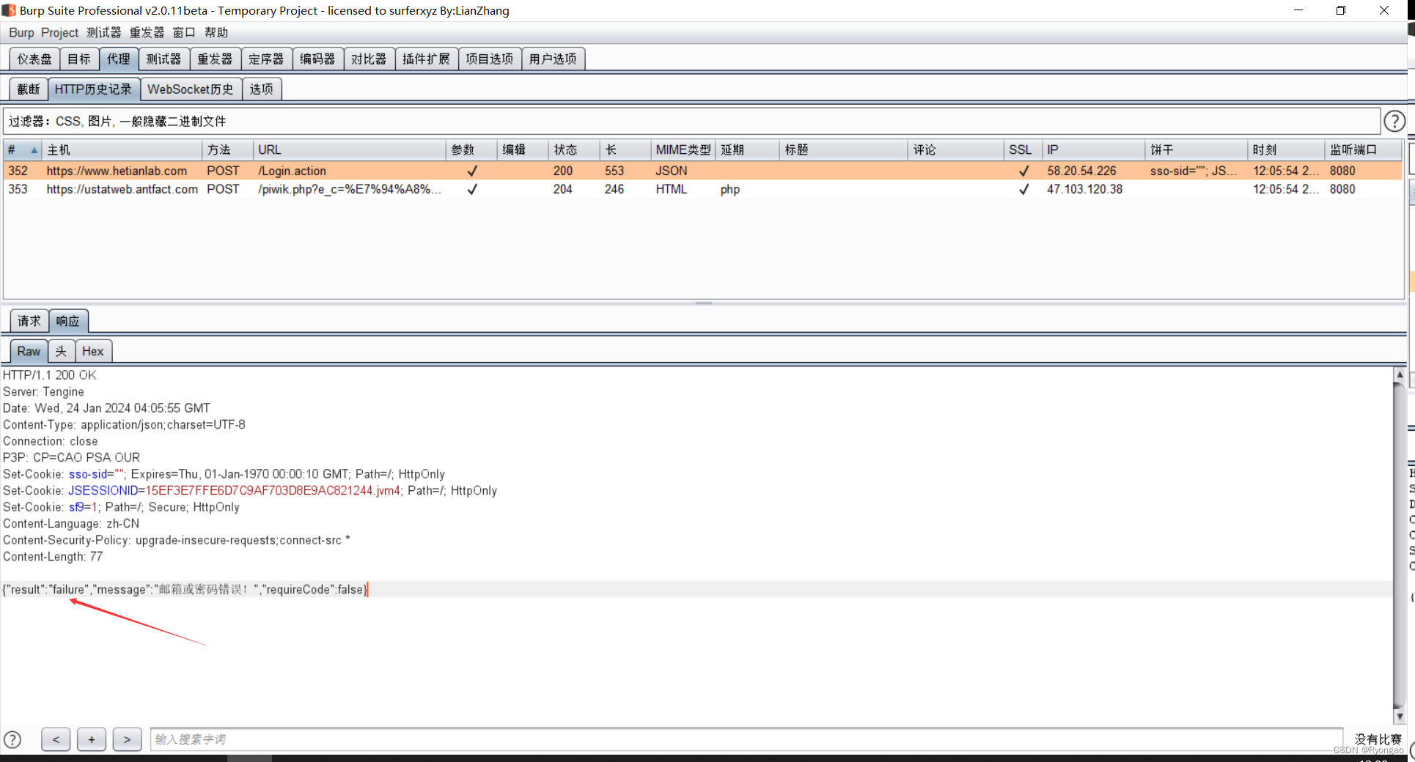Open the 帮助 menu
1415x762 pixels.
(x=216, y=32)
